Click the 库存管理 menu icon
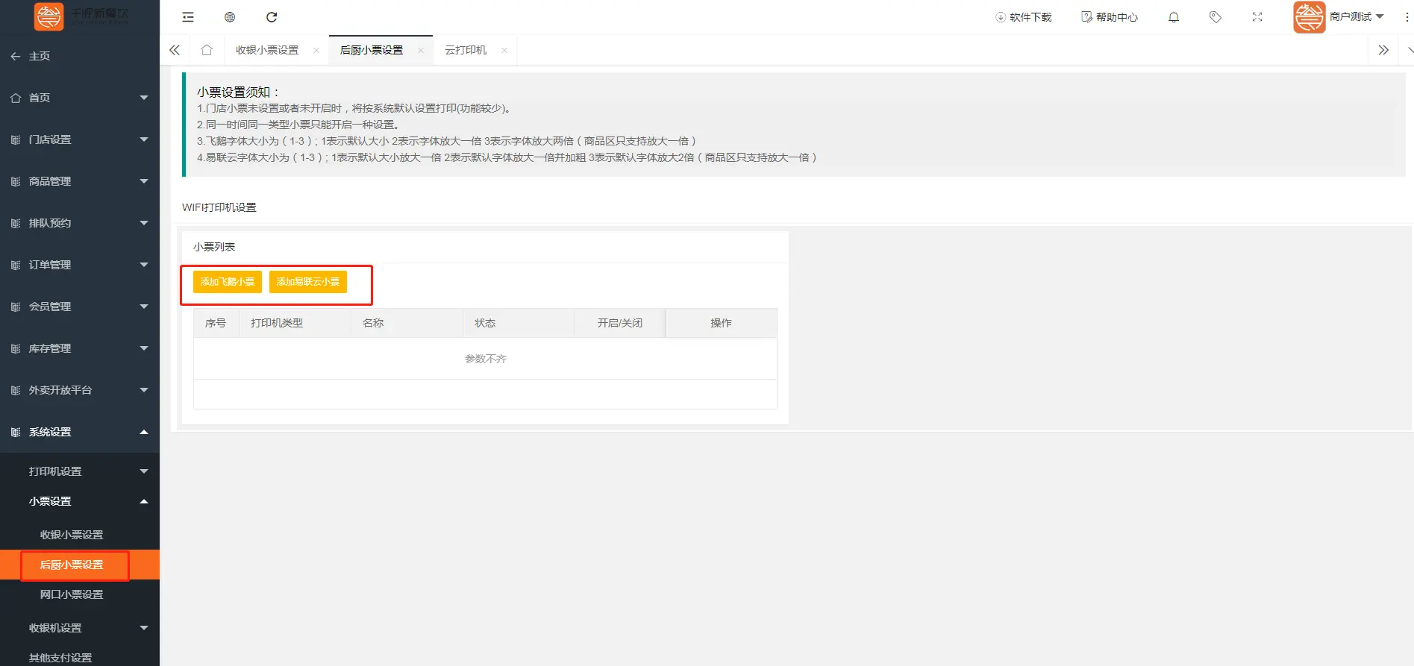 point(16,348)
